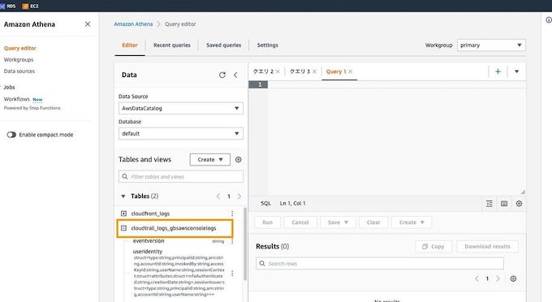This screenshot has height=302, width=552.
Task: Collapse the Tables (2) section
Action: pos(123,196)
